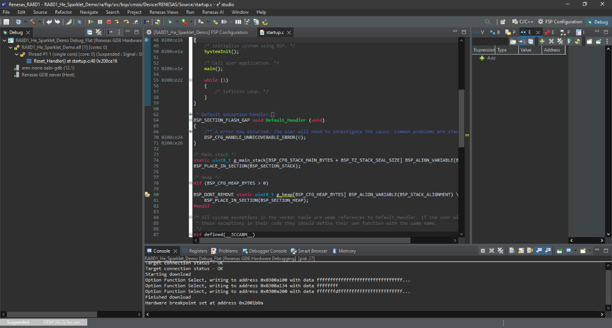
Task: Fold the Default_Handler function at line 62
Action: [x=190, y=115]
